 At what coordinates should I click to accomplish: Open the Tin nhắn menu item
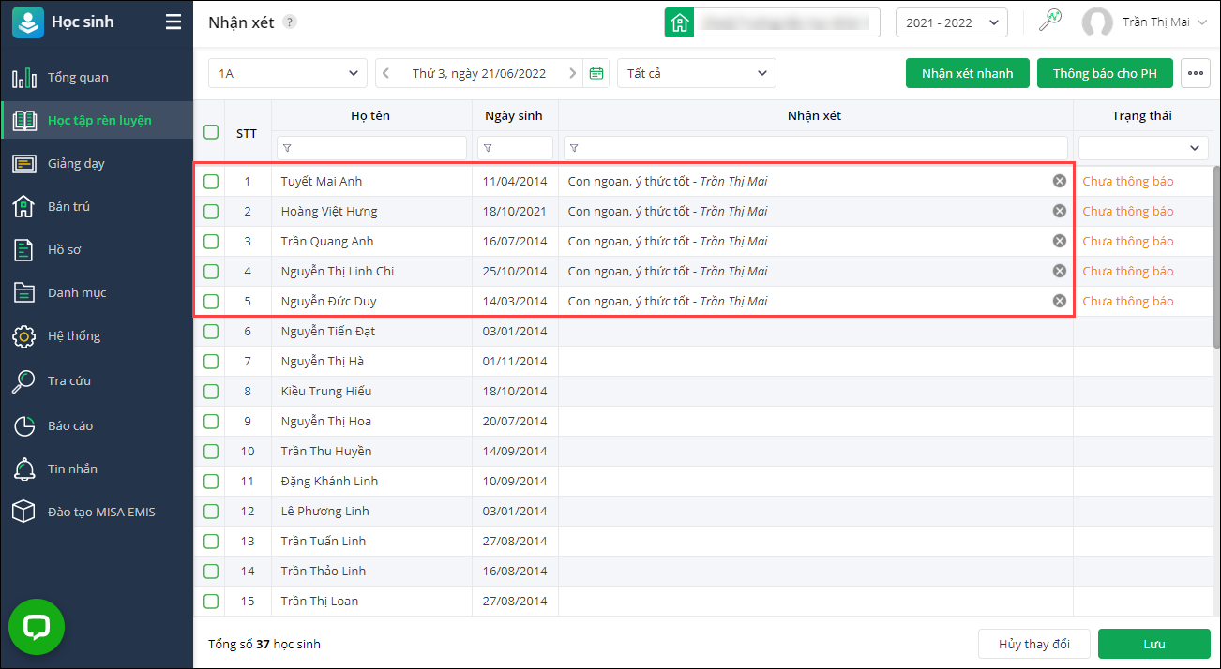pyautogui.click(x=97, y=468)
